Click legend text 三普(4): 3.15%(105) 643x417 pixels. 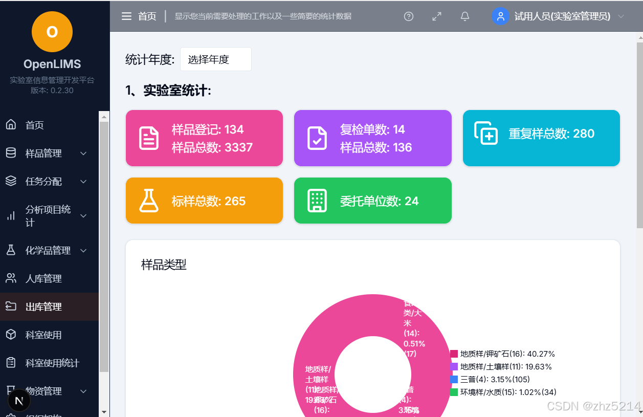coord(495,379)
